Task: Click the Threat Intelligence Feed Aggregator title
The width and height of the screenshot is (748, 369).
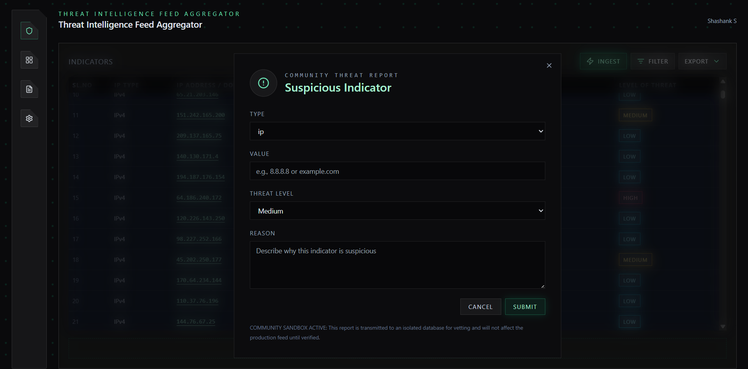Action: coord(130,25)
